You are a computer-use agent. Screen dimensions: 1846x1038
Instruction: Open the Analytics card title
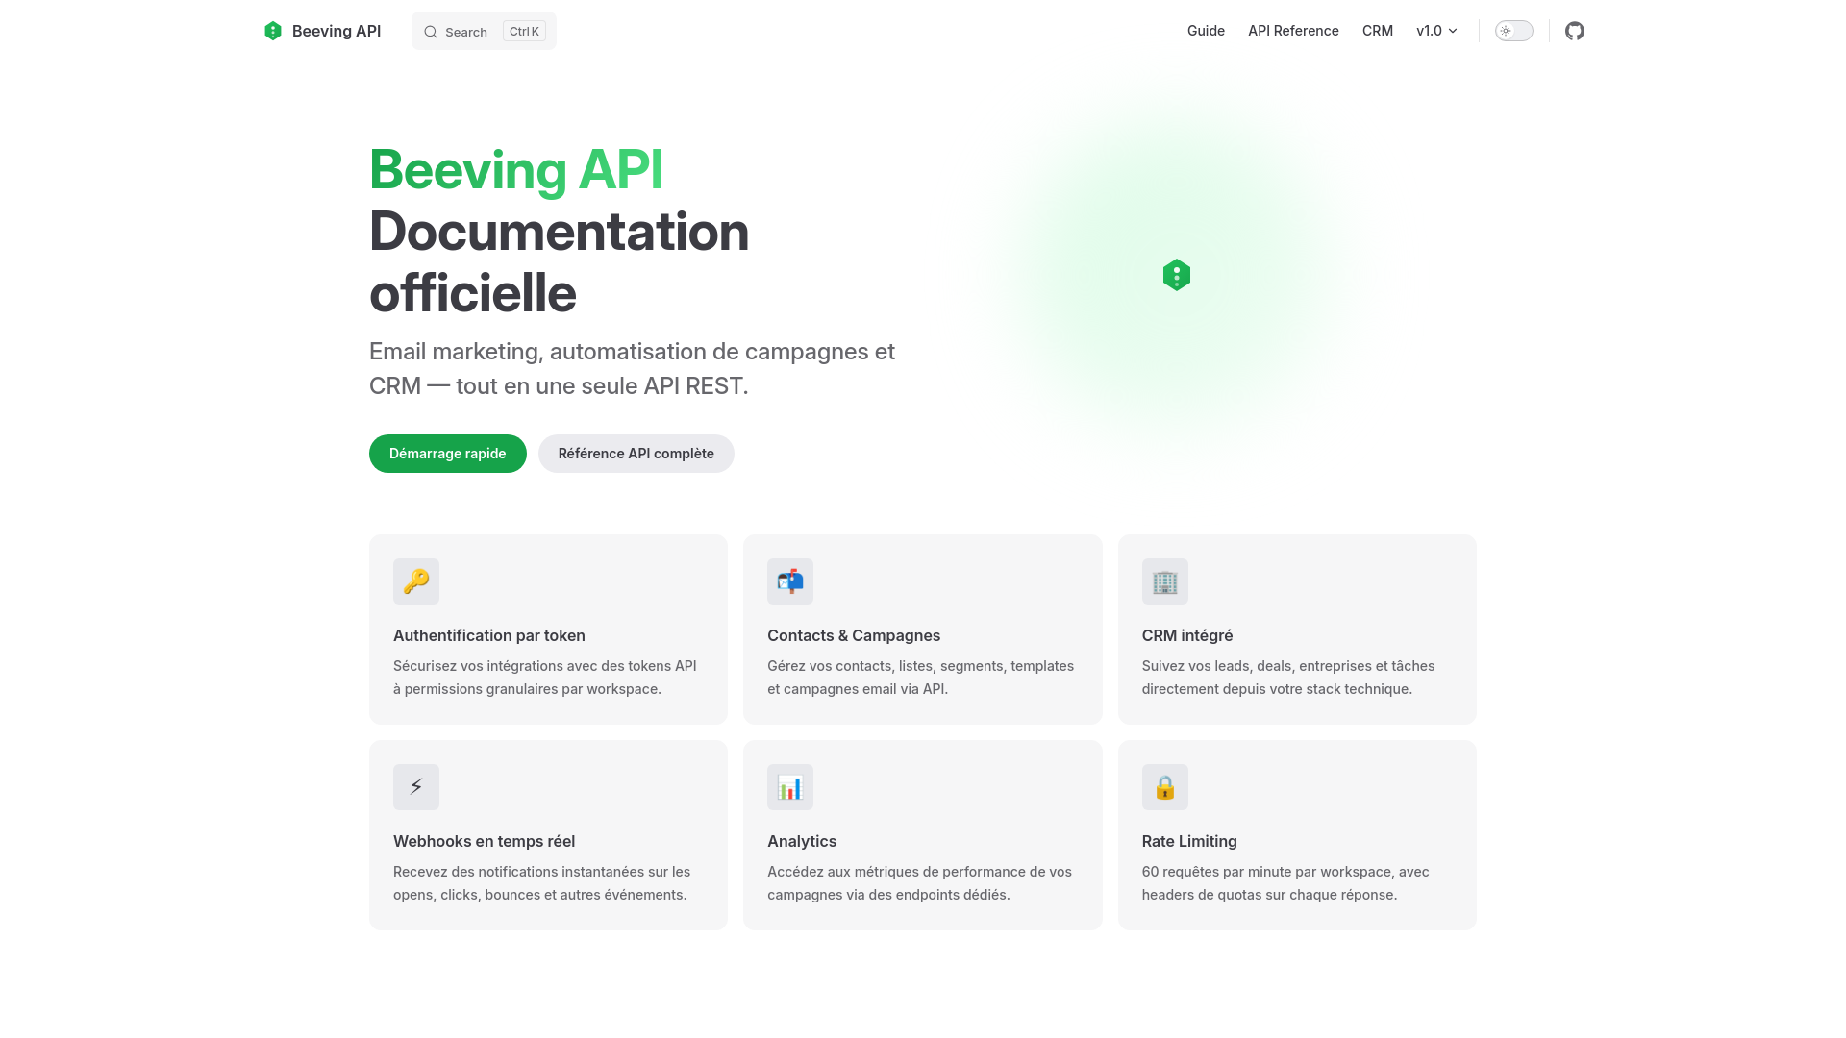point(802,841)
